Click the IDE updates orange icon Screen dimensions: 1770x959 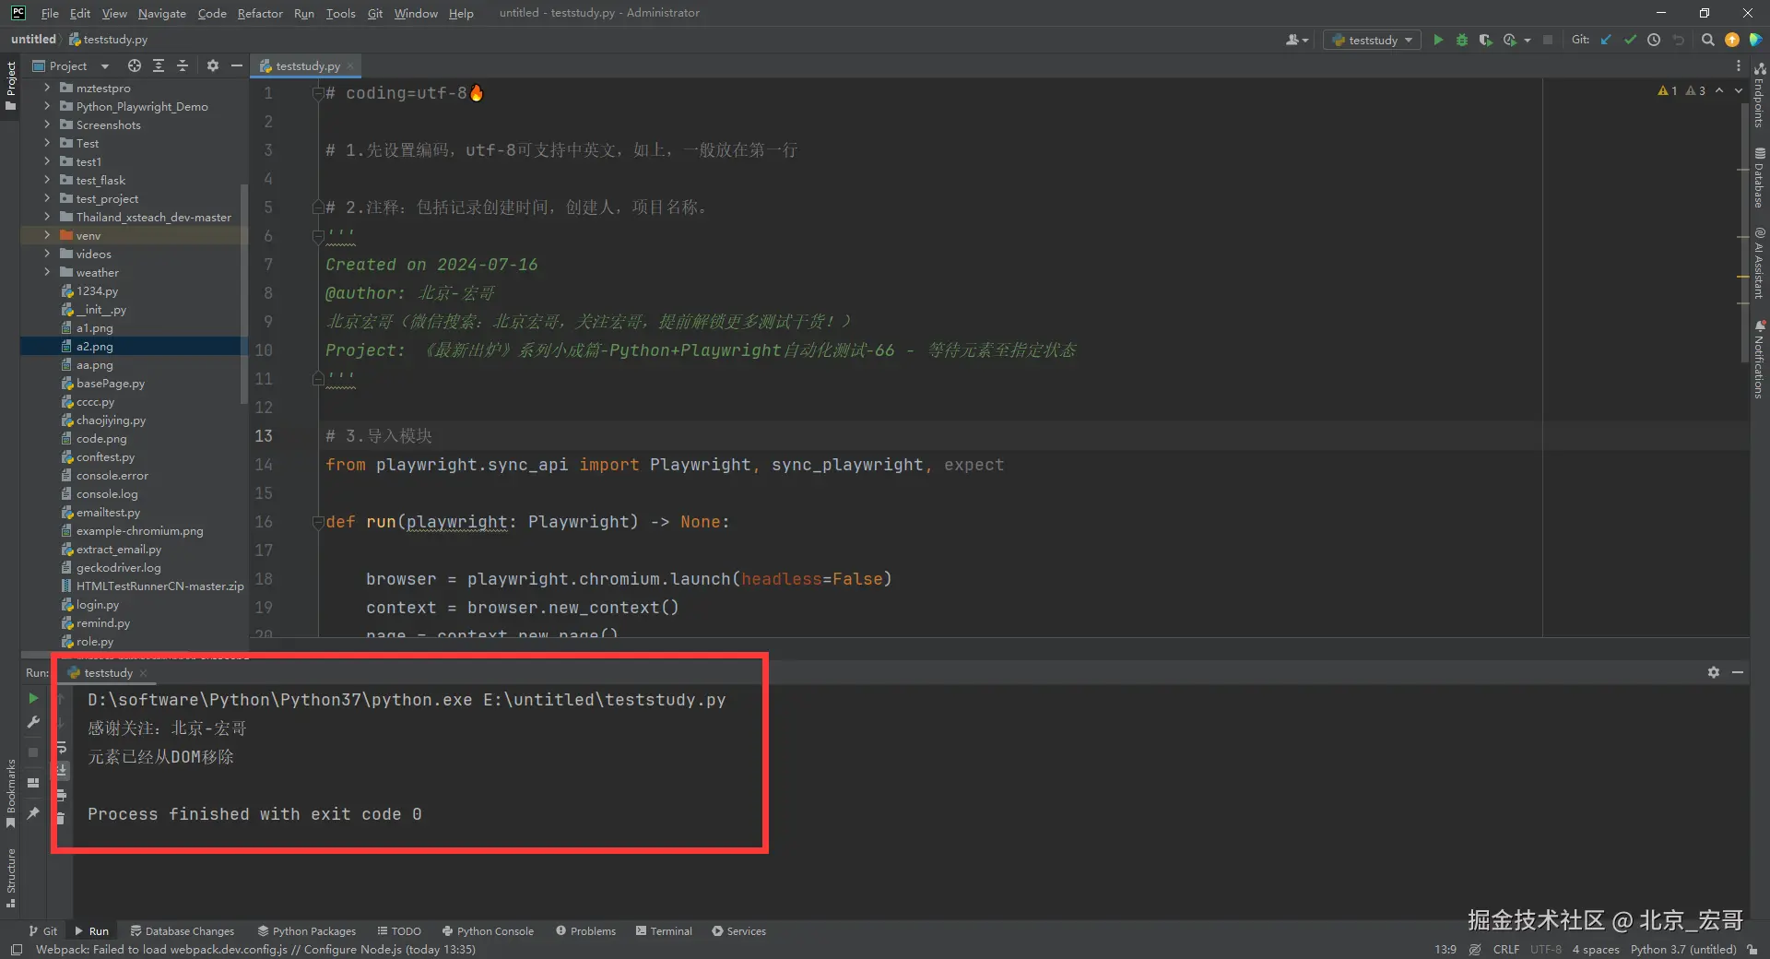pos(1732,40)
